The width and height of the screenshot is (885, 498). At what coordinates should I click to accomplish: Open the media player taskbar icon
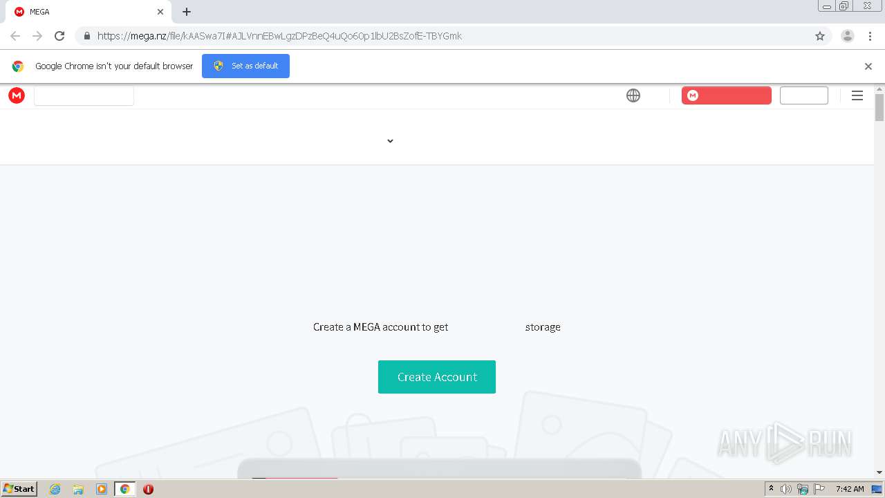coord(102,489)
